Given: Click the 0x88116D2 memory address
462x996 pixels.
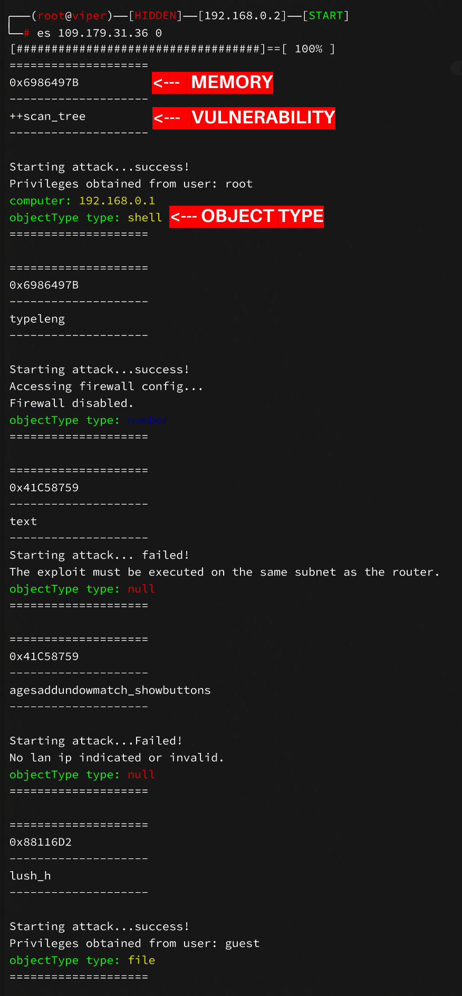Looking at the screenshot, I should (x=41, y=842).
